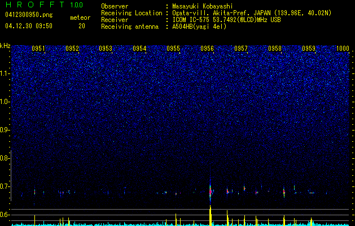
Task: Click the 1.0 kHz axis label
Action: click(x=5, y=102)
